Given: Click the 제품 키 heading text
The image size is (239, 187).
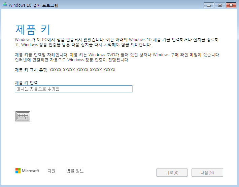Looking at the screenshot, I should pos(33,29).
